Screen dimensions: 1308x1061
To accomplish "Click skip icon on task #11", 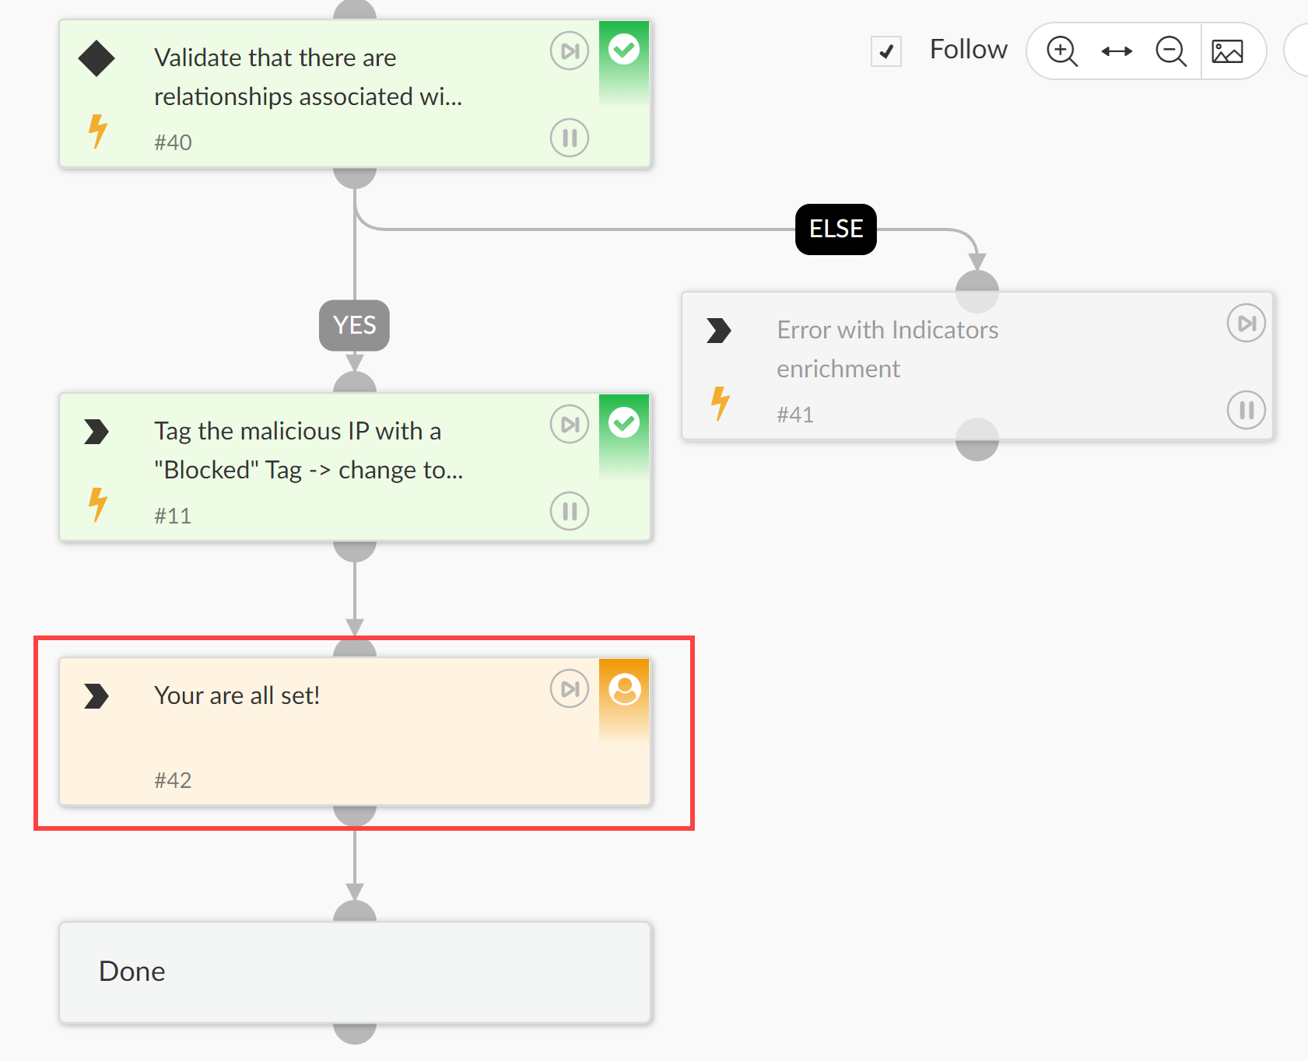I will click(x=570, y=425).
